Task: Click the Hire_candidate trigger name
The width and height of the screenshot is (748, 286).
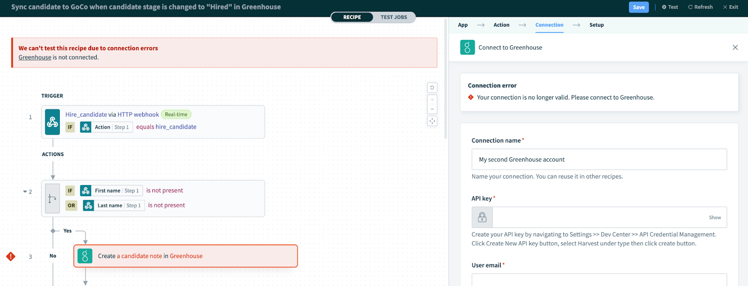Action: click(86, 114)
